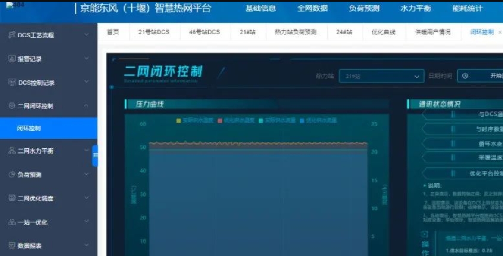Click the 数据报表 sidebar icon
This screenshot has height=256, width=503.
(x=12, y=246)
